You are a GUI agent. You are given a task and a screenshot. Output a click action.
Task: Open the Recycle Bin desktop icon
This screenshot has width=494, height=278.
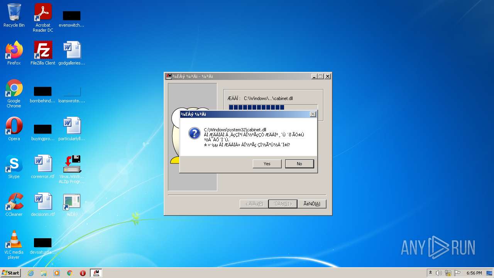pyautogui.click(x=14, y=15)
